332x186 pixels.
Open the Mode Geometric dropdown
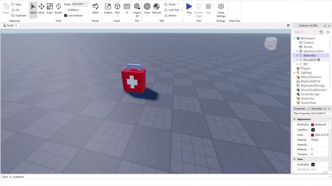click(79, 4)
